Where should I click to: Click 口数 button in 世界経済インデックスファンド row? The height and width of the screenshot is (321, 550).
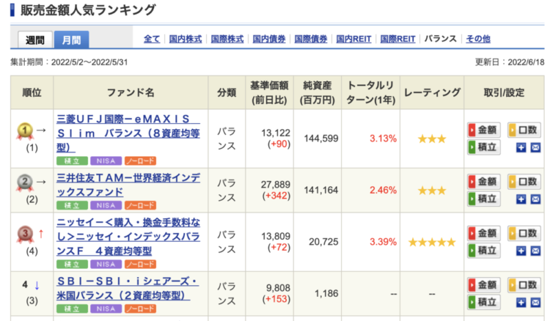[525, 181]
